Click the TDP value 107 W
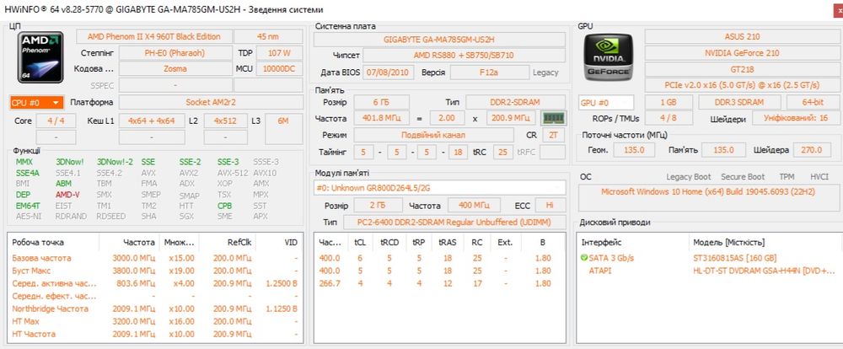 click(x=279, y=53)
